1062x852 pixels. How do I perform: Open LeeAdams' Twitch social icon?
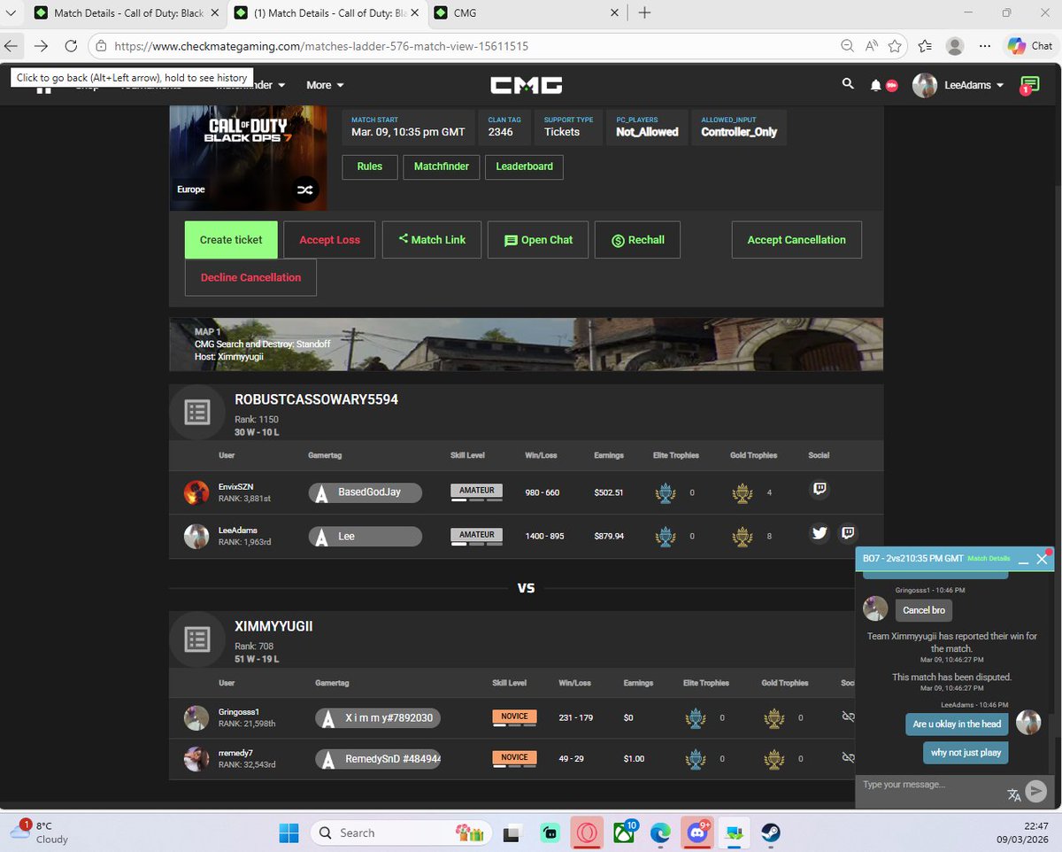pyautogui.click(x=848, y=533)
